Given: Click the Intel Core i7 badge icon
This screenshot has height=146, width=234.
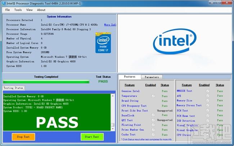Looking at the screenshot, I should coord(103,43).
